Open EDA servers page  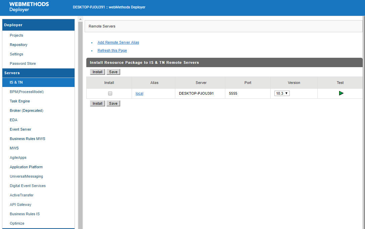tap(13, 120)
